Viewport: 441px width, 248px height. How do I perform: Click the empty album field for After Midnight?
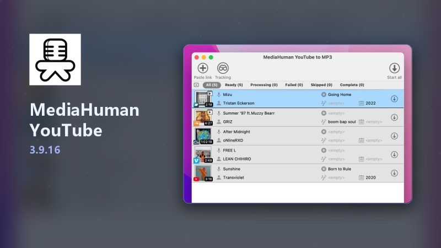[x=336, y=132]
